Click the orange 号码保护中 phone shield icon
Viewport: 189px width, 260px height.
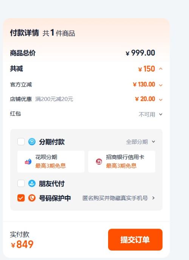(x=32, y=198)
